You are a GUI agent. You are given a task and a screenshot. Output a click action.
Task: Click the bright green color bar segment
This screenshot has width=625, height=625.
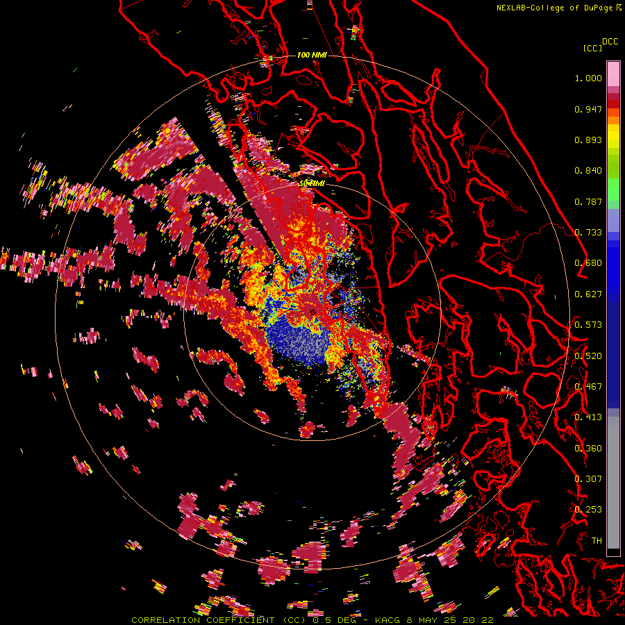tap(613, 190)
